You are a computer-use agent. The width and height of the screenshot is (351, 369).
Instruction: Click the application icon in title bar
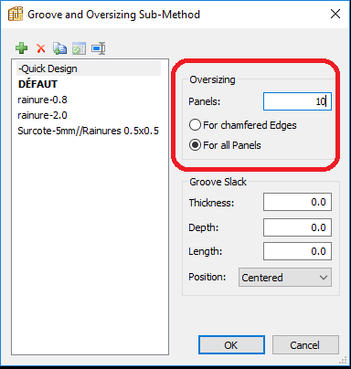pyautogui.click(x=16, y=14)
